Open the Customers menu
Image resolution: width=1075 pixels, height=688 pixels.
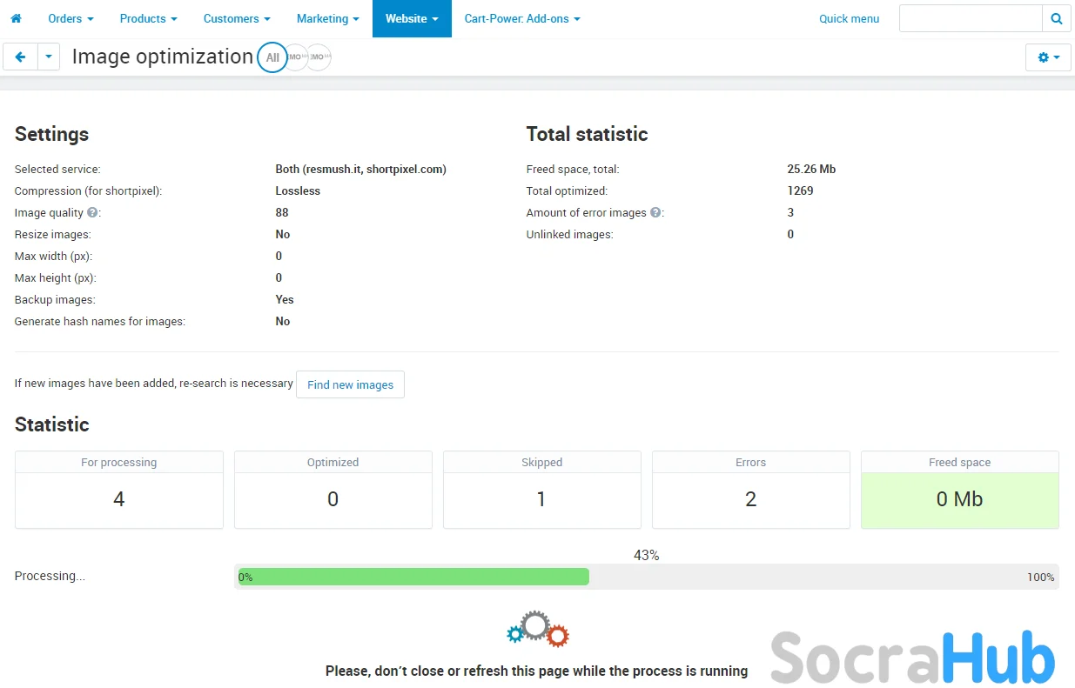[237, 18]
